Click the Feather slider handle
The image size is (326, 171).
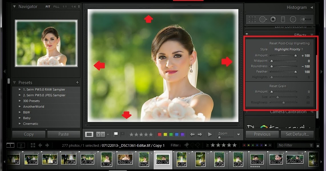295,72
